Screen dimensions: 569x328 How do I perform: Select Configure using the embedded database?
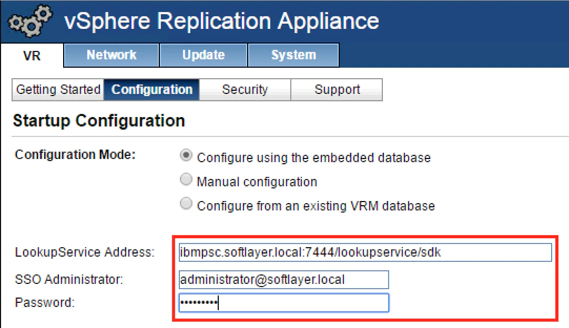pyautogui.click(x=186, y=156)
